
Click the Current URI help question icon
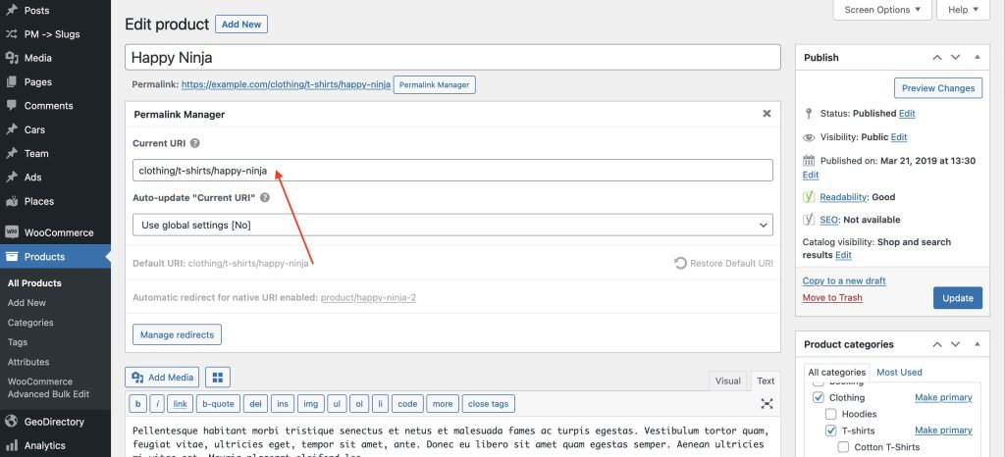point(195,143)
